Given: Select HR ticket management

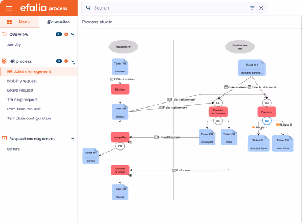Looking at the screenshot, I should 39,72.
